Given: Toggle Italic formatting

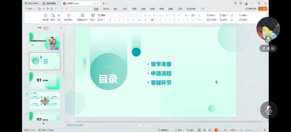Looking at the screenshot, I should pyautogui.click(x=114, y=20).
